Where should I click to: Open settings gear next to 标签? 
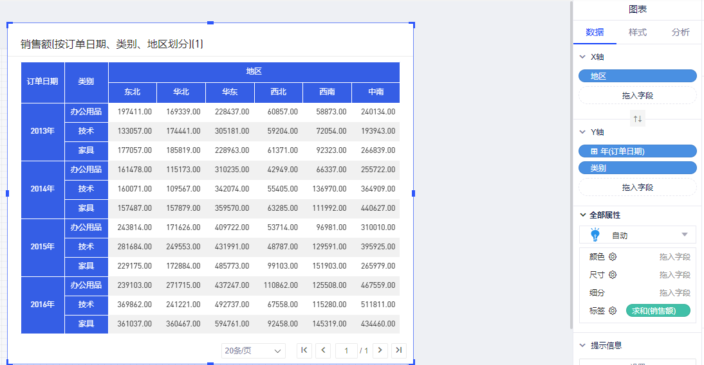tap(613, 310)
